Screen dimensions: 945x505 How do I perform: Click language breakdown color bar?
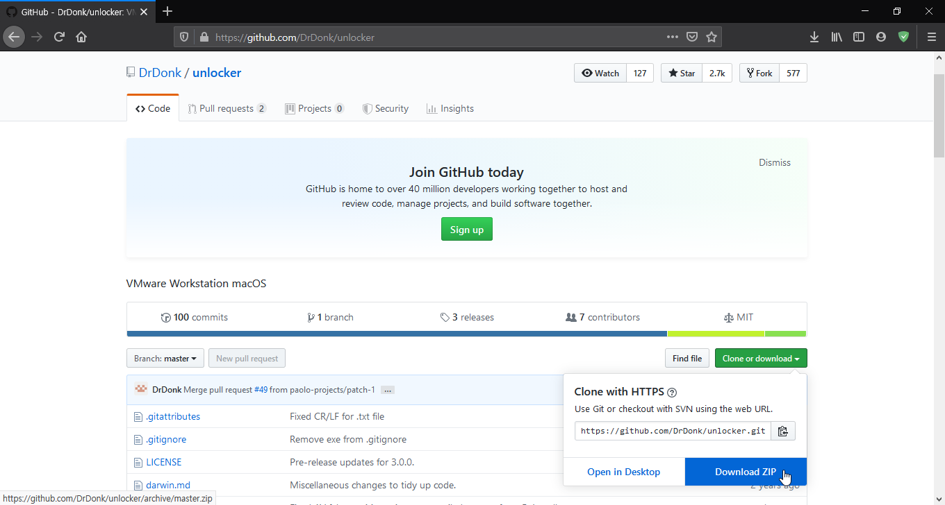(466, 334)
